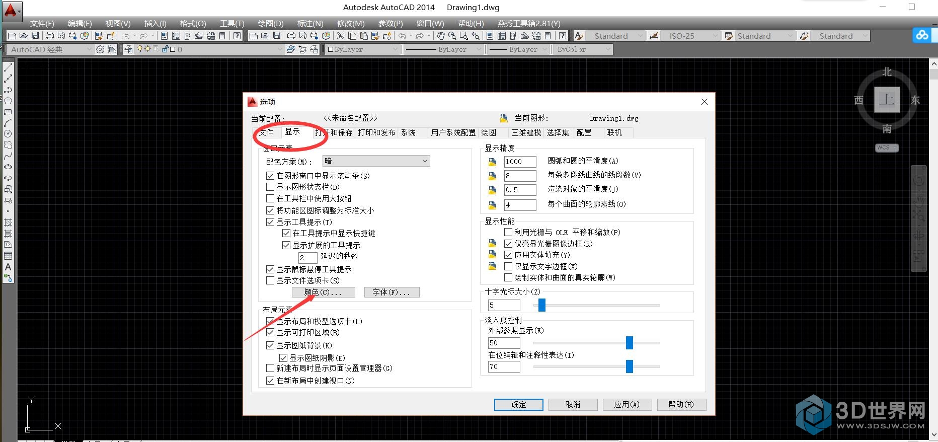Select the Circle tool
Screen dimensions: 938x442
coord(8,134)
